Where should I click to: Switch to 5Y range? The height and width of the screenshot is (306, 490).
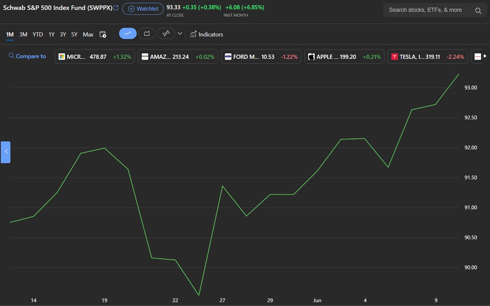(x=74, y=35)
